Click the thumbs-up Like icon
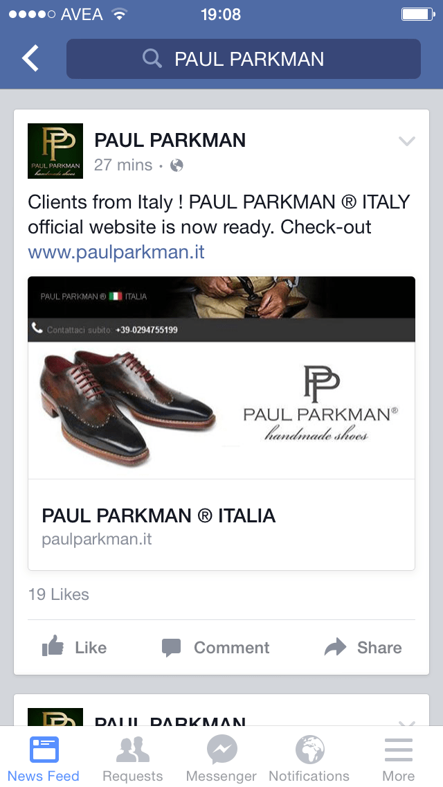The width and height of the screenshot is (443, 787). 53,646
